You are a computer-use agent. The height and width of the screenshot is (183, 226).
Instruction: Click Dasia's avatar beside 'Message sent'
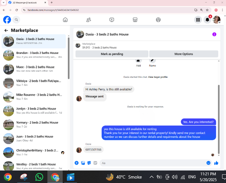[79, 98]
